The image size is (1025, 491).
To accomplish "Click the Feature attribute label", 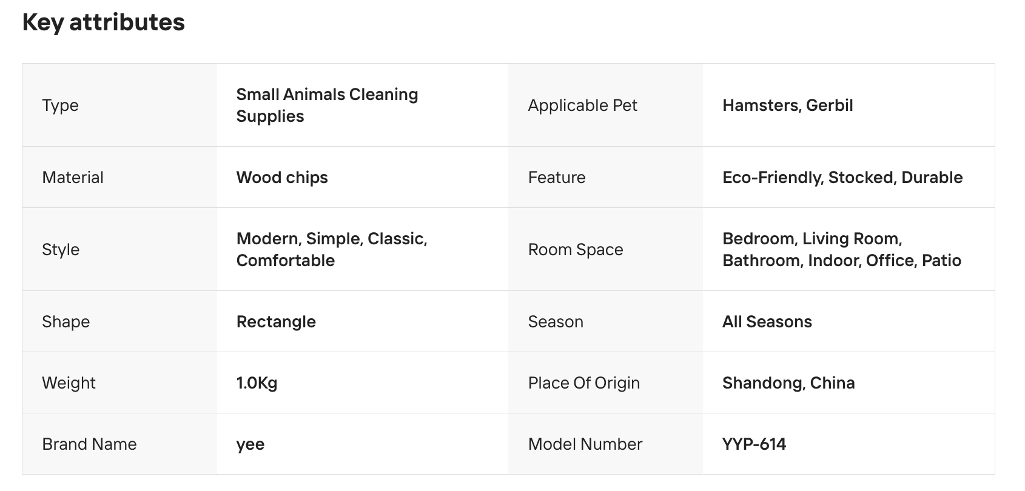I will [557, 177].
